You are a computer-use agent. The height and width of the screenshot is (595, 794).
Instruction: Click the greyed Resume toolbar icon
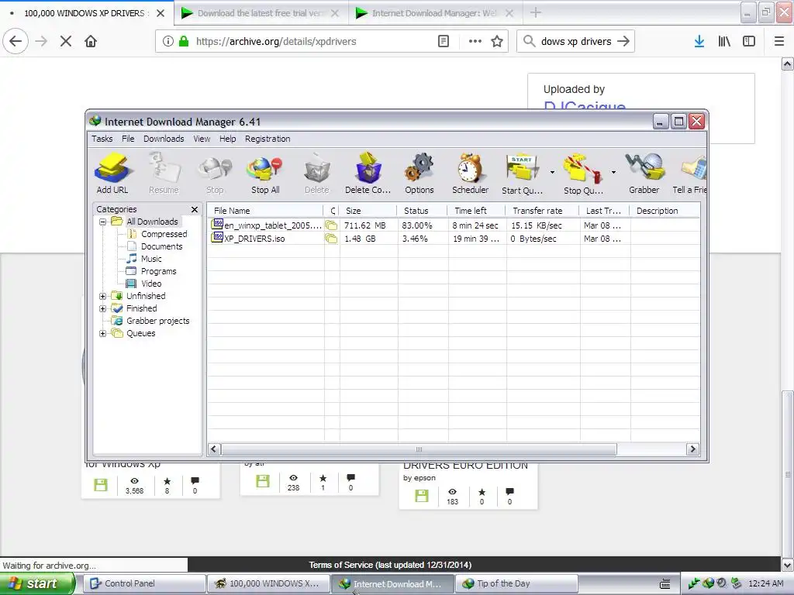click(164, 174)
